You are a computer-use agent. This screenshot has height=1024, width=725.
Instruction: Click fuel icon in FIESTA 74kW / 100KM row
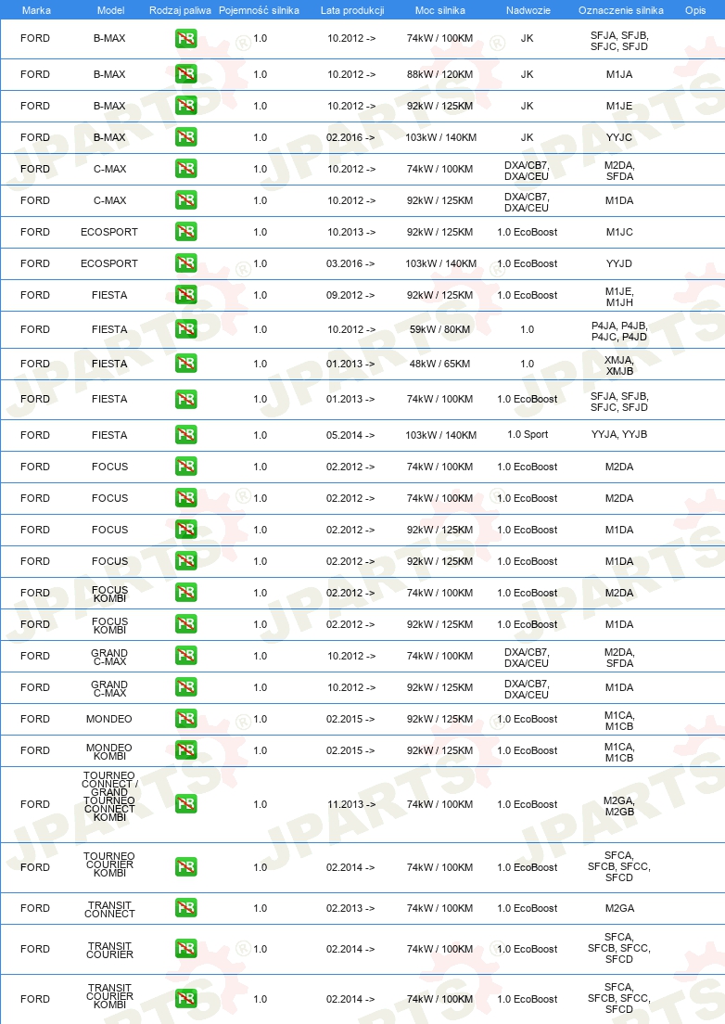(x=186, y=399)
